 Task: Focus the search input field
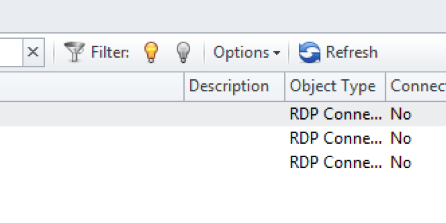[x=11, y=52]
